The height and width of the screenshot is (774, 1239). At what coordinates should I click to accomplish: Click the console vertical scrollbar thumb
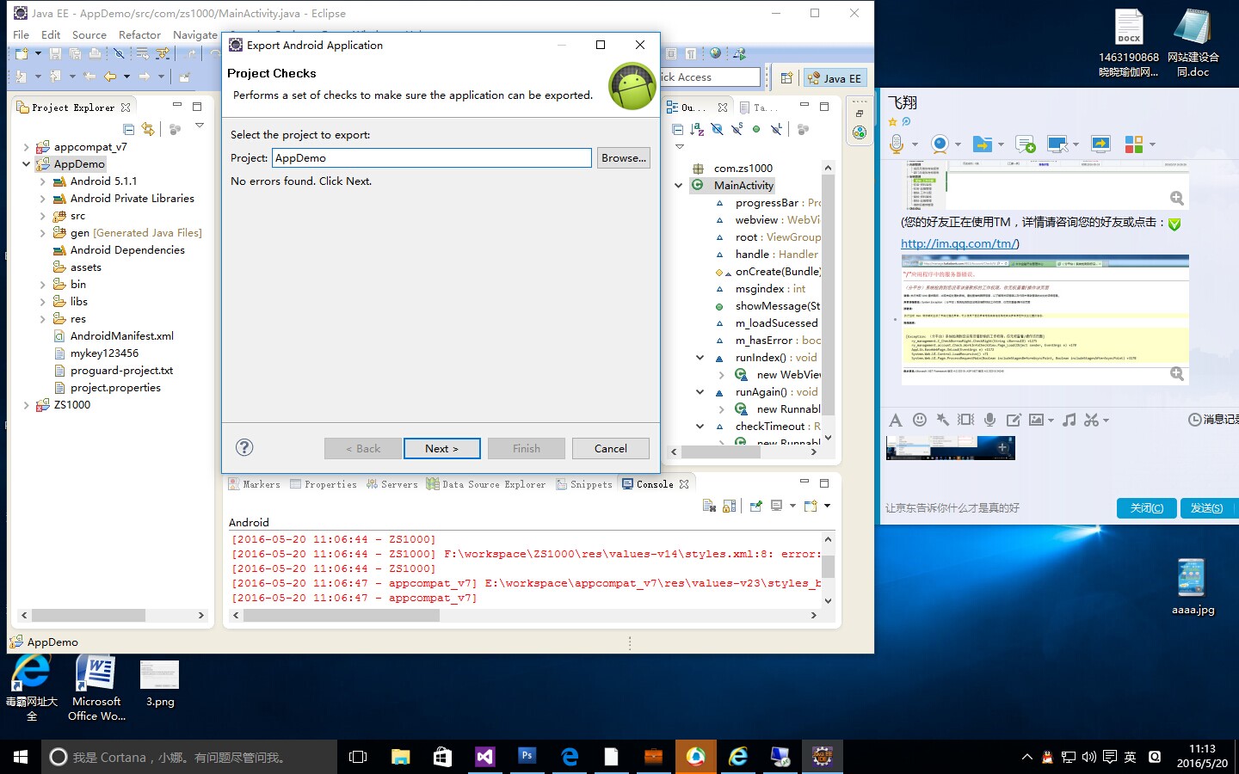[x=828, y=566]
